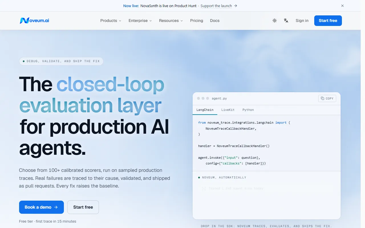
Task: Click the 'agent.invoke' code line
Action: tap(229, 158)
